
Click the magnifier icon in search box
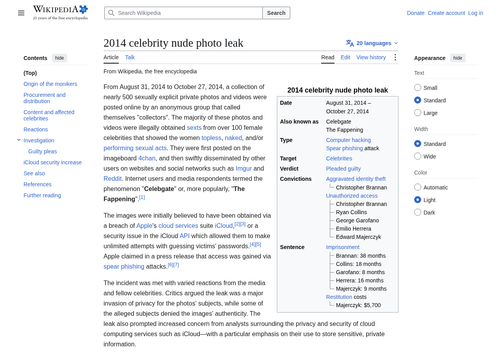click(111, 13)
